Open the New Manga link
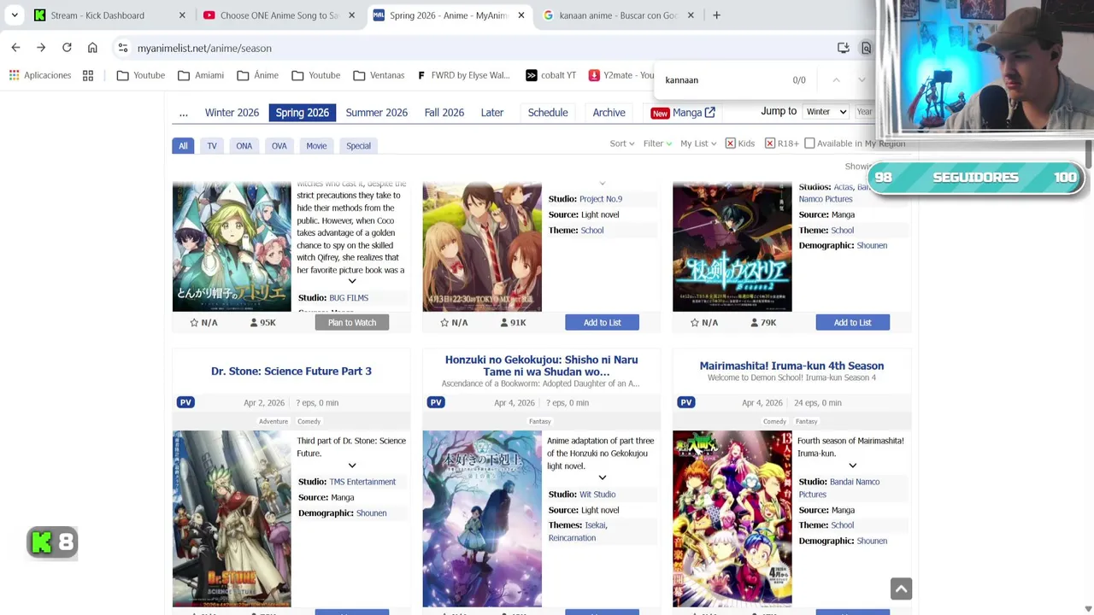 coord(683,113)
